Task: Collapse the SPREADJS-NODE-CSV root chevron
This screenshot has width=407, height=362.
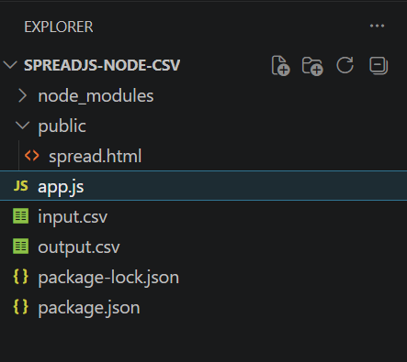Action: 10,65
